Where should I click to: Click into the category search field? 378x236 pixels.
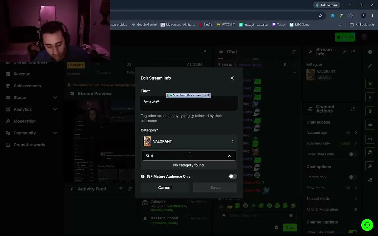(x=189, y=156)
